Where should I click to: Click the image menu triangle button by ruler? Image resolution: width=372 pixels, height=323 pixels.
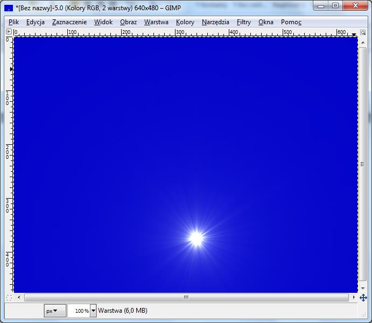tap(9, 32)
